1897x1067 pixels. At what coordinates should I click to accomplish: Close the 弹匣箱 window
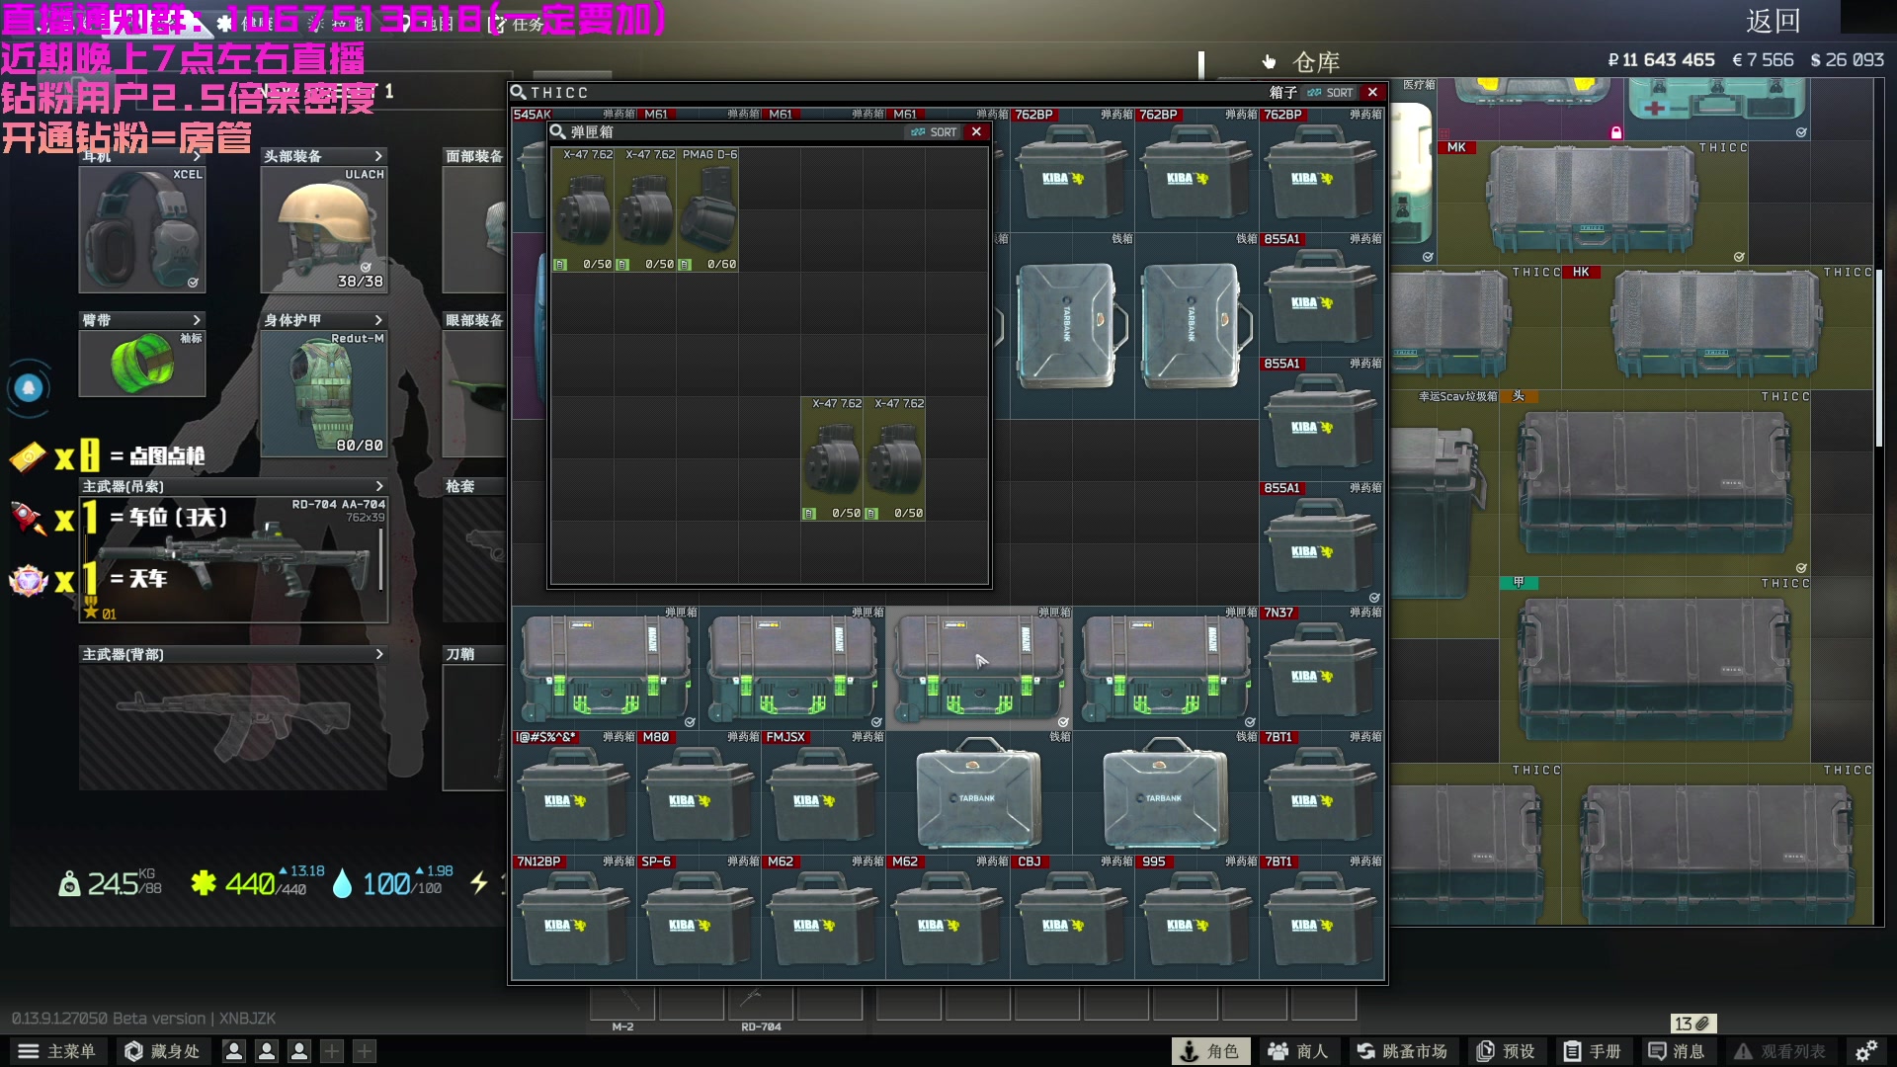coord(976,131)
